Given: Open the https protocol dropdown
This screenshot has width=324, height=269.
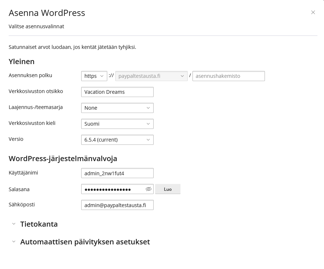Looking at the screenshot, I should (94, 76).
